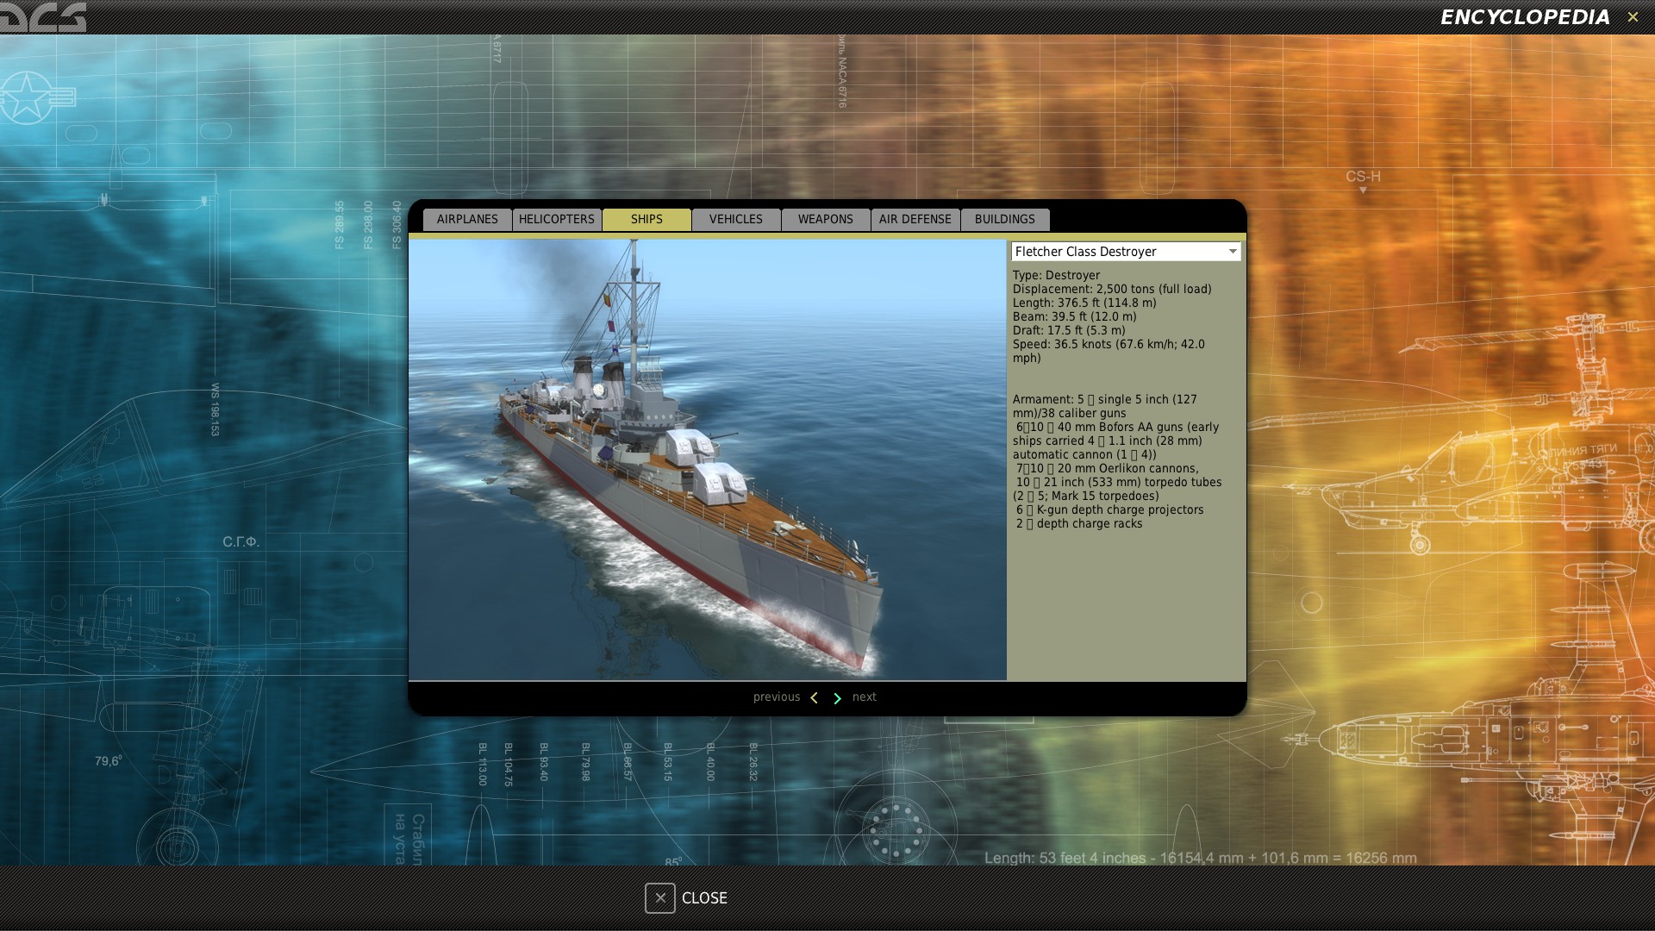Show the BUILDINGS tab

1005,219
